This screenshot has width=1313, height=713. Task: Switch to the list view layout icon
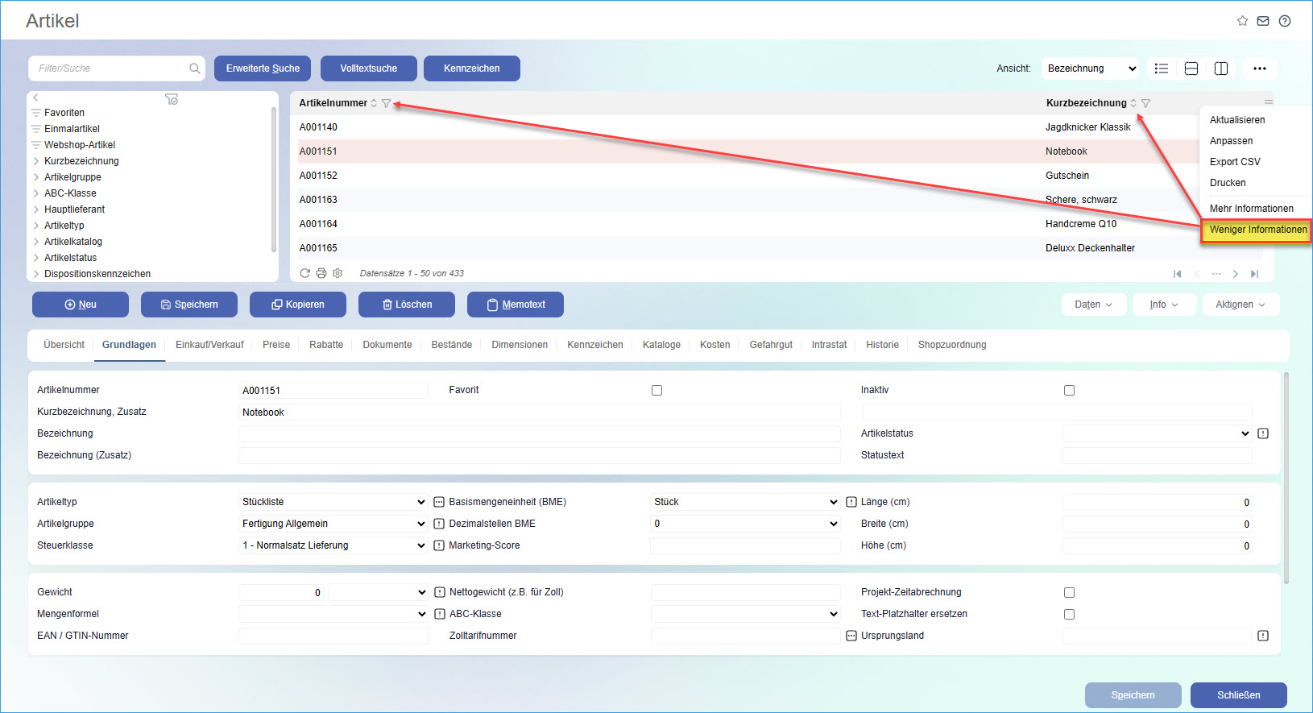1162,68
